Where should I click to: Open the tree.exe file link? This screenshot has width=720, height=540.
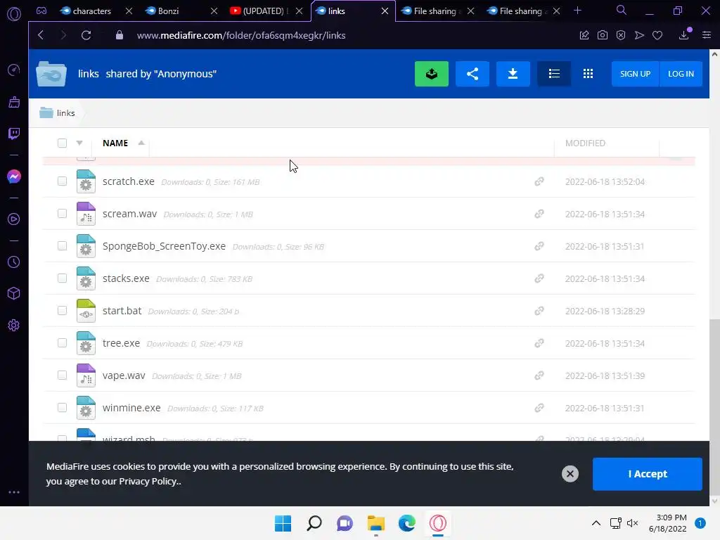(121, 343)
